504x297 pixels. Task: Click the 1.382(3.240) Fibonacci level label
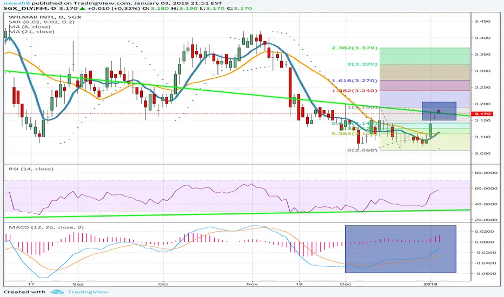(x=355, y=91)
